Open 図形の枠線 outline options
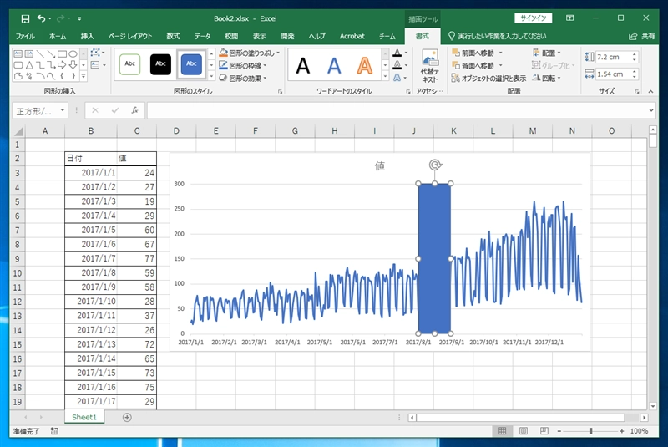This screenshot has height=447, width=668. [243, 66]
